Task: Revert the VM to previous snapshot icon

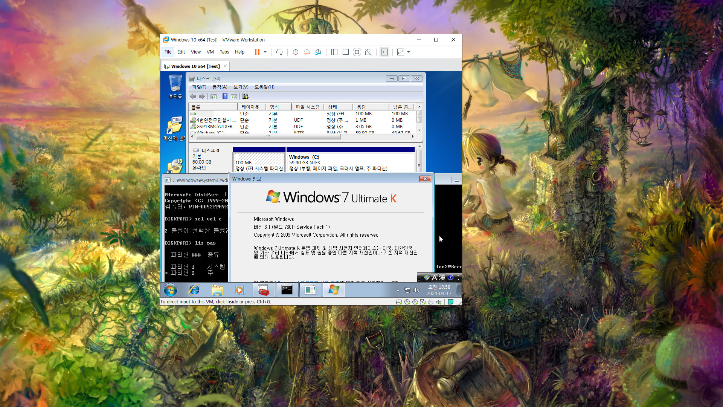Action: click(x=307, y=52)
